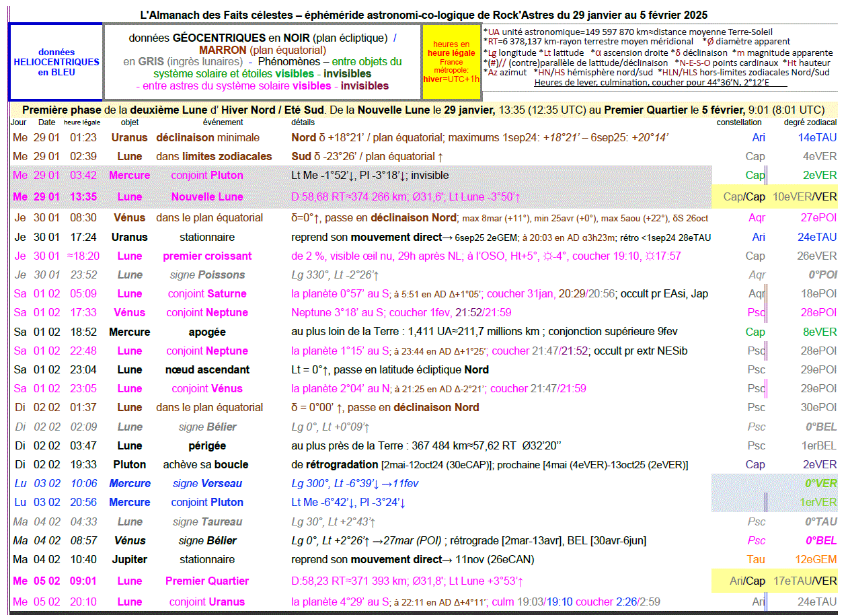Click 'conjoint Pluton' event at 03:42

[x=207, y=175]
